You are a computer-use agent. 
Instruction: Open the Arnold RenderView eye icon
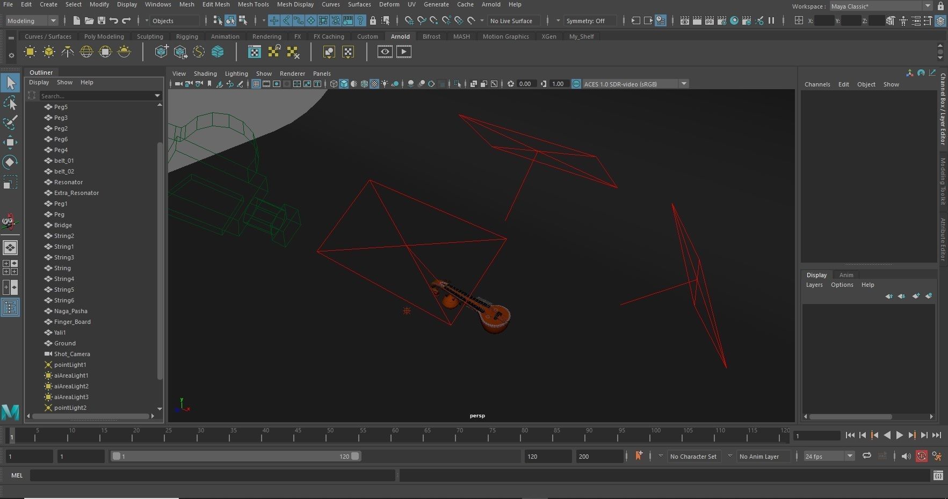pos(385,52)
